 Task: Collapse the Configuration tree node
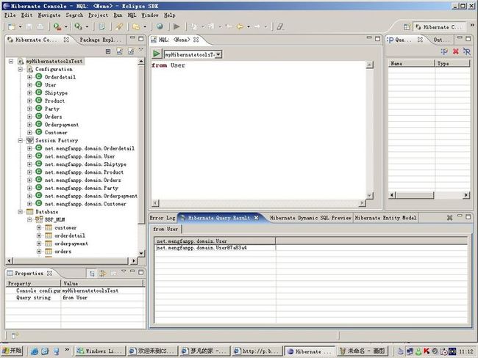coord(21,69)
